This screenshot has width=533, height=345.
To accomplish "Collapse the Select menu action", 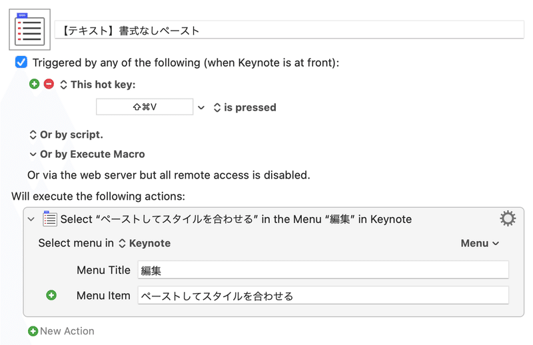I will (x=31, y=219).
